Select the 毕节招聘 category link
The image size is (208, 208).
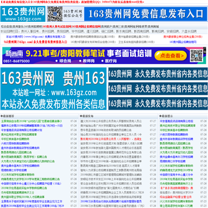77,31
